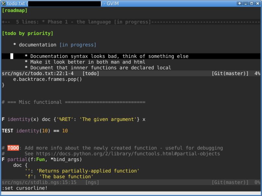The image size is (262, 196).
Task: Click the GVIM logo in the title bar
Action: (x=3, y=3)
